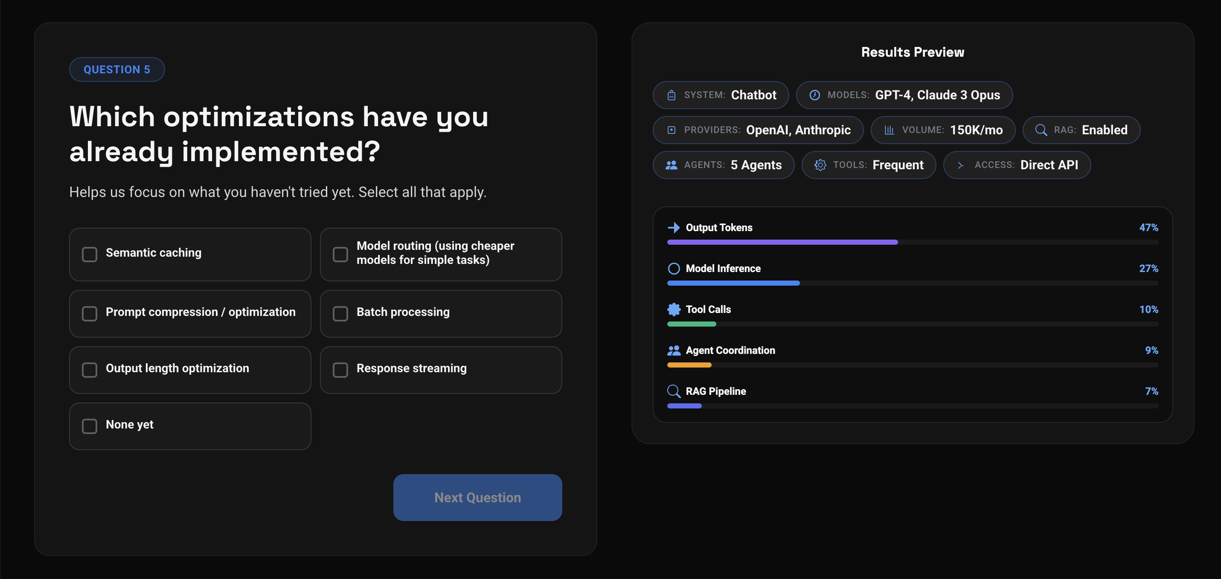Image resolution: width=1221 pixels, height=579 pixels.
Task: Click the magnifier icon beside RAG Pipeline
Action: 674,391
